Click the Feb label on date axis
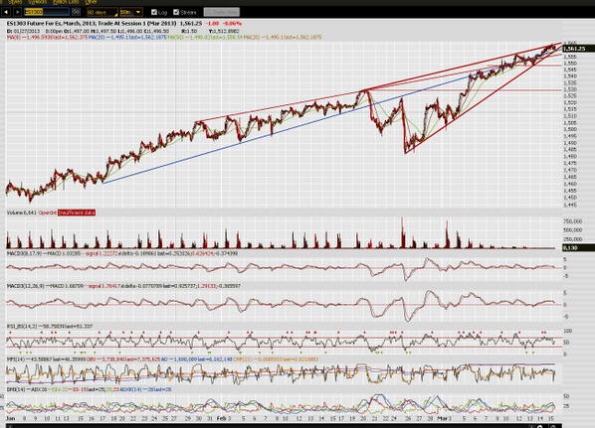 click(x=221, y=418)
